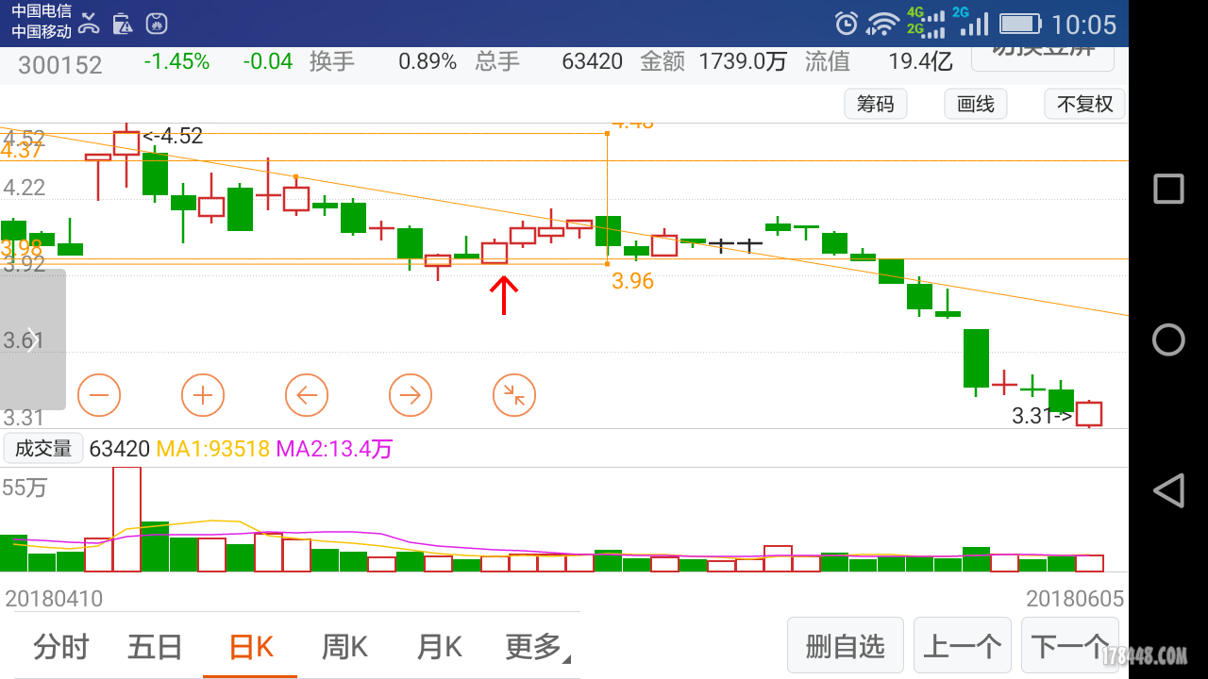Open the 筹码 chip distribution button
This screenshot has height=679, width=1208.
click(x=875, y=104)
